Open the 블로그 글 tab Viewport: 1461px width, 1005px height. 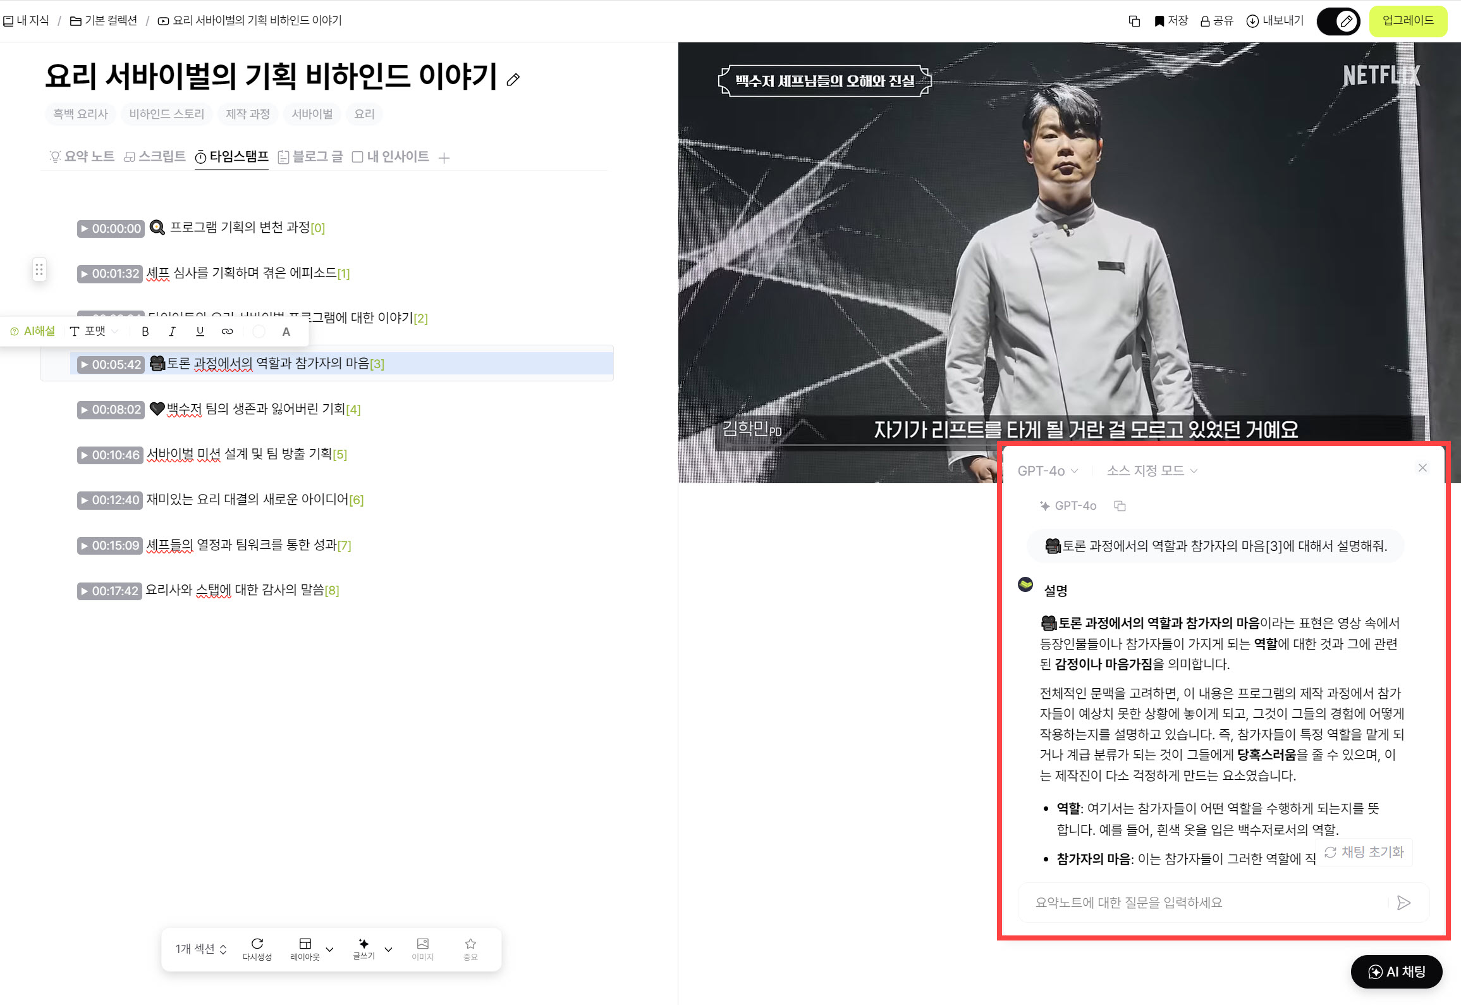tap(310, 157)
